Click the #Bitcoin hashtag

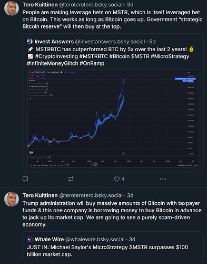coord(120,56)
